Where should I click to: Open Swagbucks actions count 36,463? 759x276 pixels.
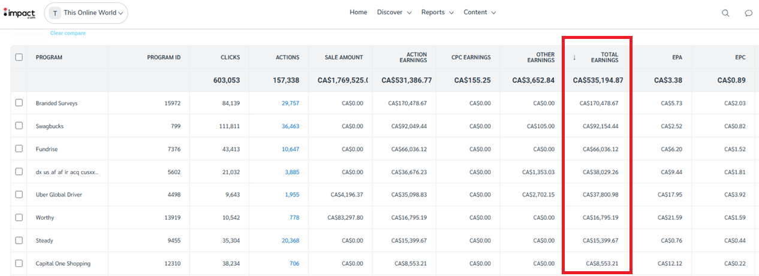[290, 126]
